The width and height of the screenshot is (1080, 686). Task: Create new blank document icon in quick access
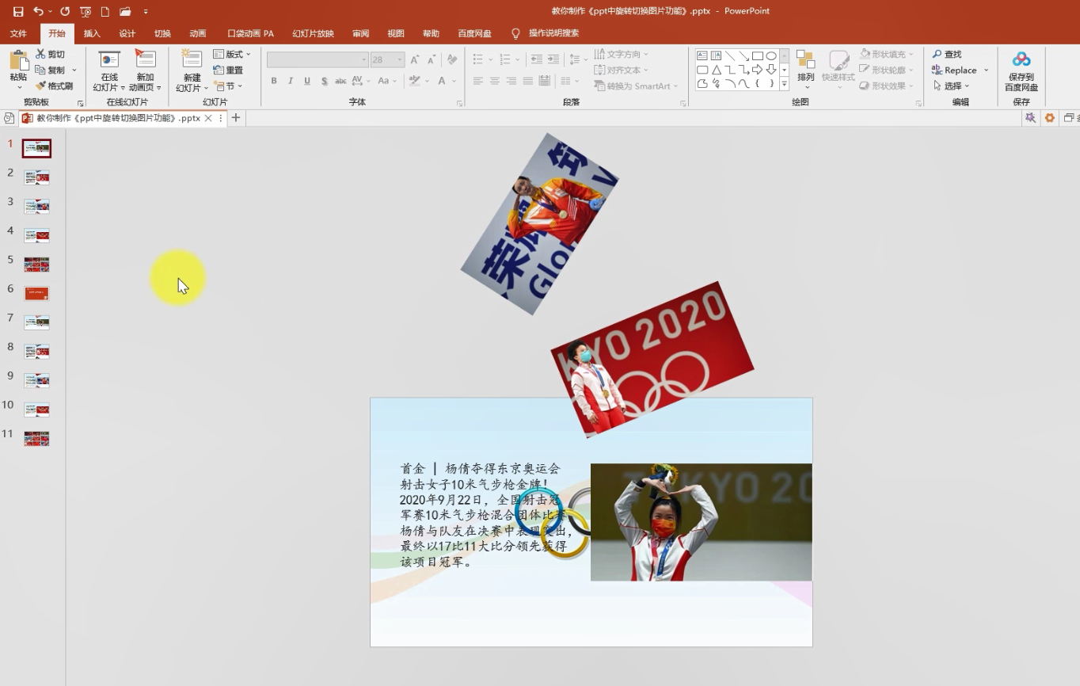point(105,12)
